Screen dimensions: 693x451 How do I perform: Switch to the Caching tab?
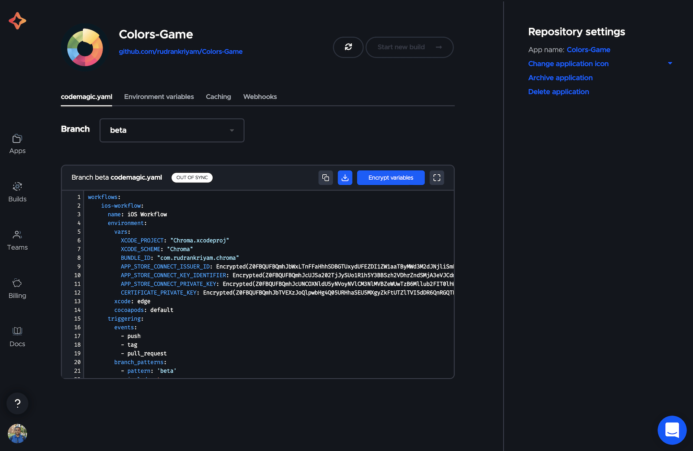click(218, 97)
